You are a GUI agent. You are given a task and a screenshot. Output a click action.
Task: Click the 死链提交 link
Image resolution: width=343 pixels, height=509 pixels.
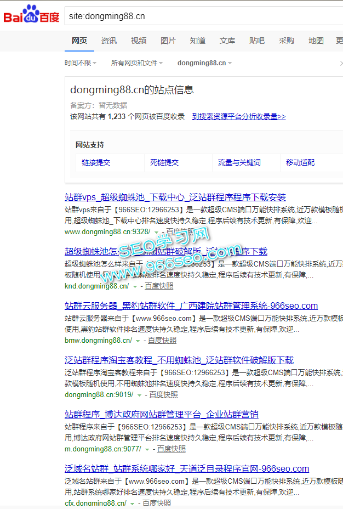click(164, 163)
